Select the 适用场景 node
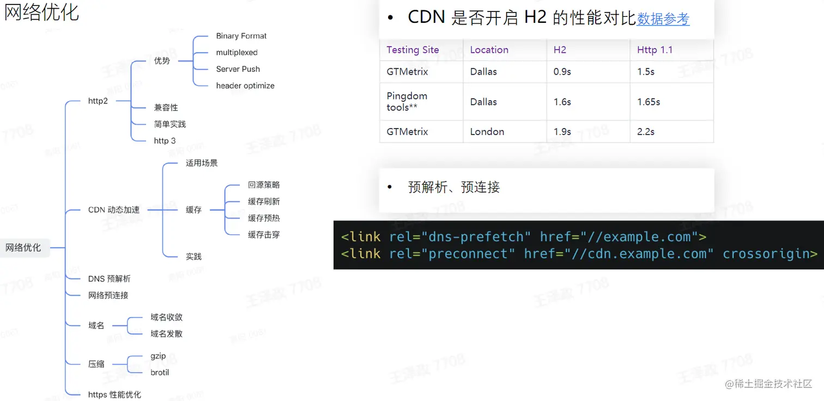 (202, 163)
